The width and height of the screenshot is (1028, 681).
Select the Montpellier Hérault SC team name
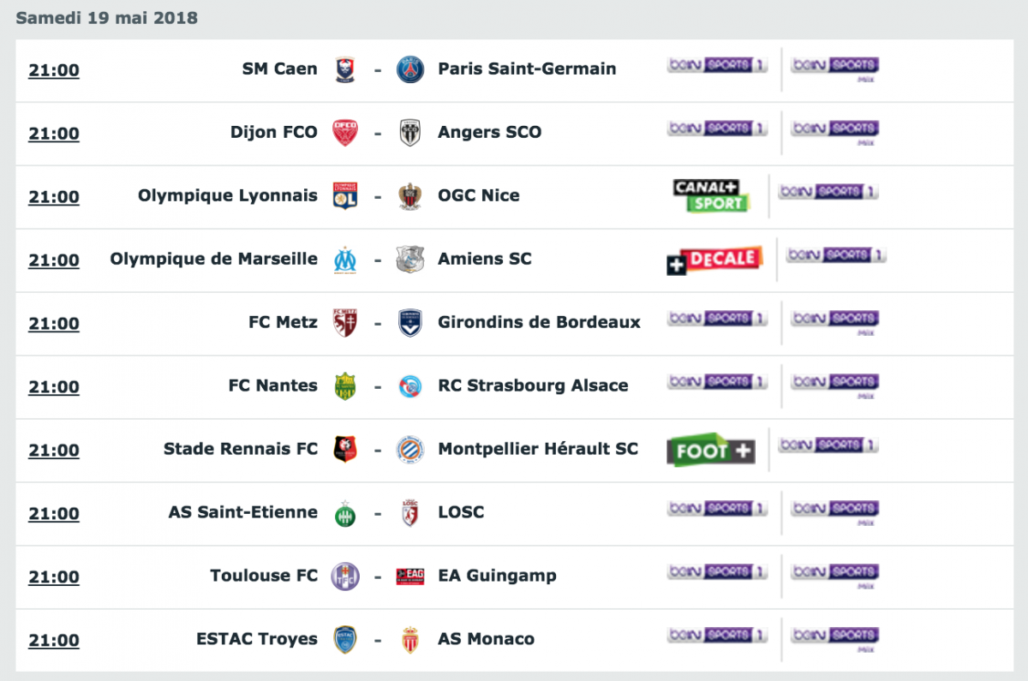click(x=538, y=449)
